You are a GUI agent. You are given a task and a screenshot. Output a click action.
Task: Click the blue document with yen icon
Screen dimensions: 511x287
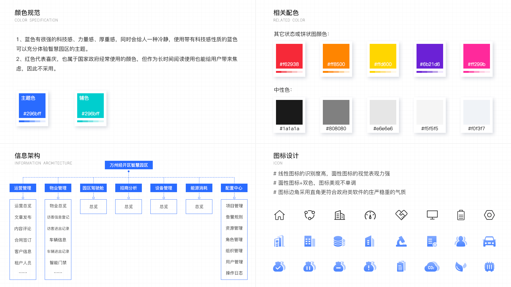point(432,241)
